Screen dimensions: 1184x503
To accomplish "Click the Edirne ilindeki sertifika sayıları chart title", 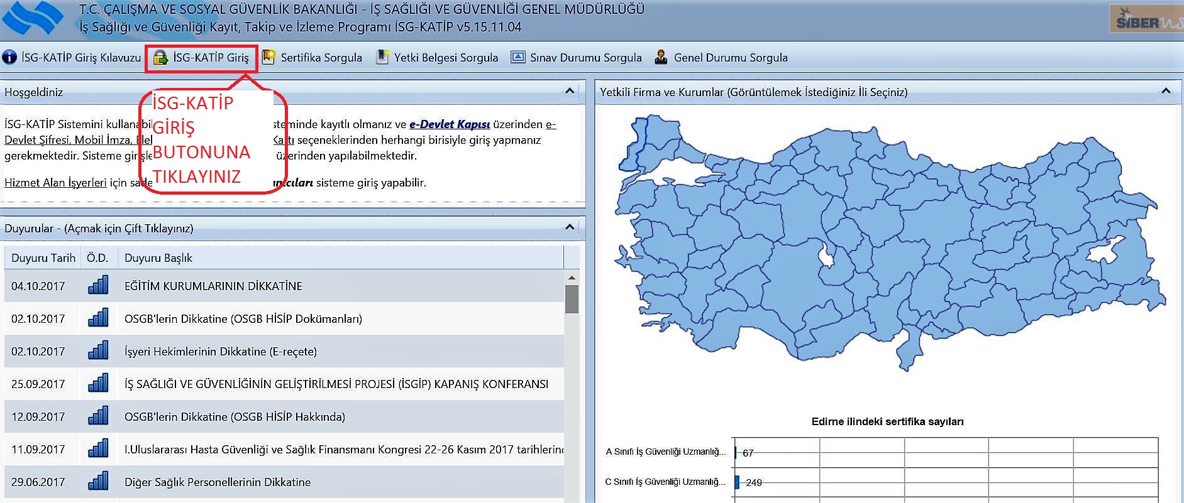I will [887, 421].
